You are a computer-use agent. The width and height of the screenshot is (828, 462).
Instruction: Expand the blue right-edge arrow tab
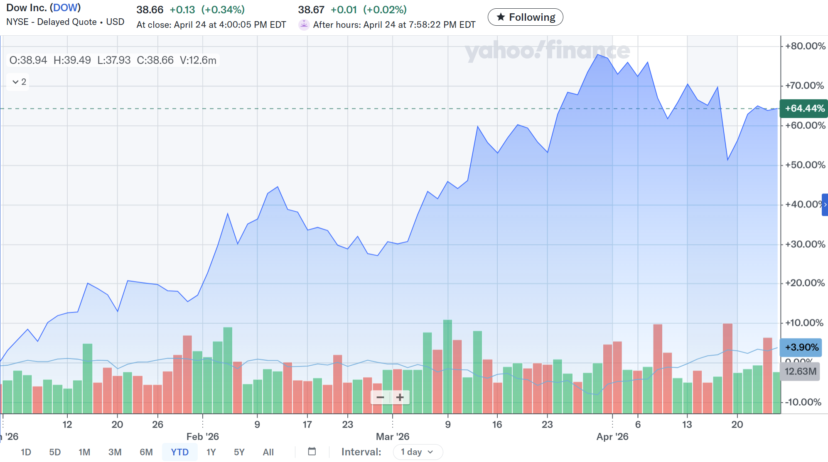pyautogui.click(x=825, y=205)
